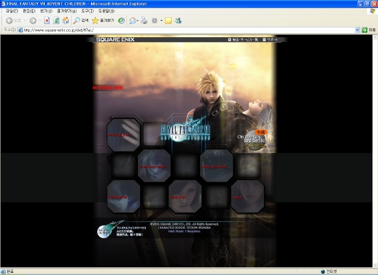378x275 pixels.
Task: Expand the Mail envelope dropdown arrow
Action: (137, 21)
